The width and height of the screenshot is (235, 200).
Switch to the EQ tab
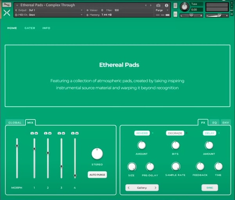click(x=215, y=123)
